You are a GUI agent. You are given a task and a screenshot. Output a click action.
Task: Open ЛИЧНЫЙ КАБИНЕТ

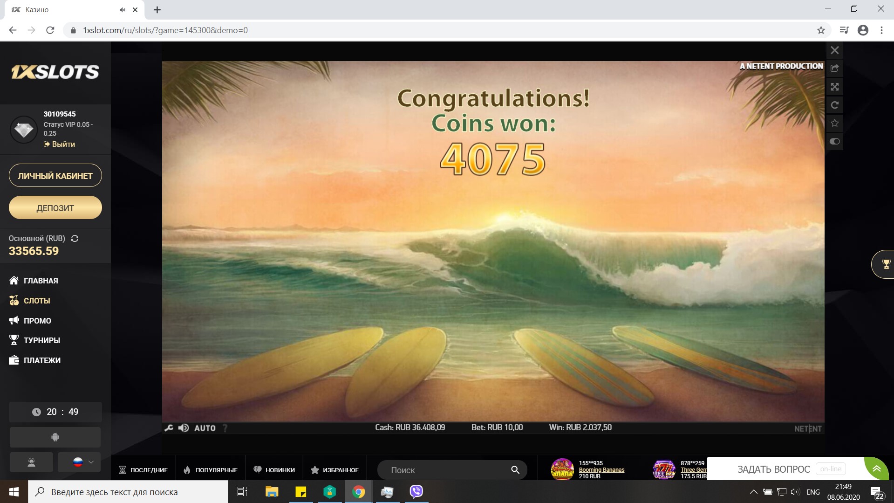point(55,176)
